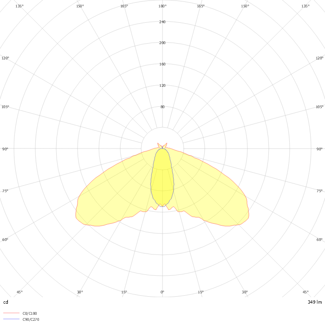Click the "0°" angle label
This screenshot has height=325, width=325.
coord(162,292)
